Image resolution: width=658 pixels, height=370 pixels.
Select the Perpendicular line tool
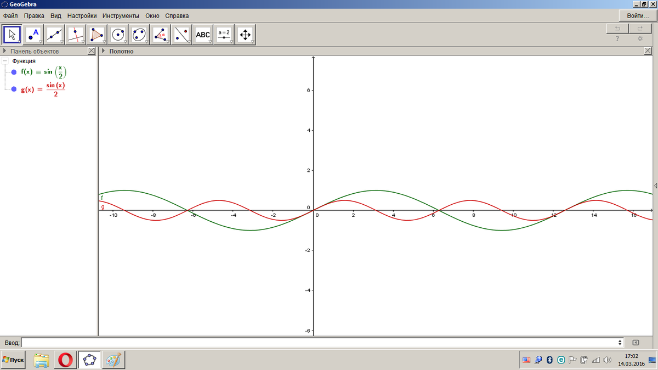76,35
